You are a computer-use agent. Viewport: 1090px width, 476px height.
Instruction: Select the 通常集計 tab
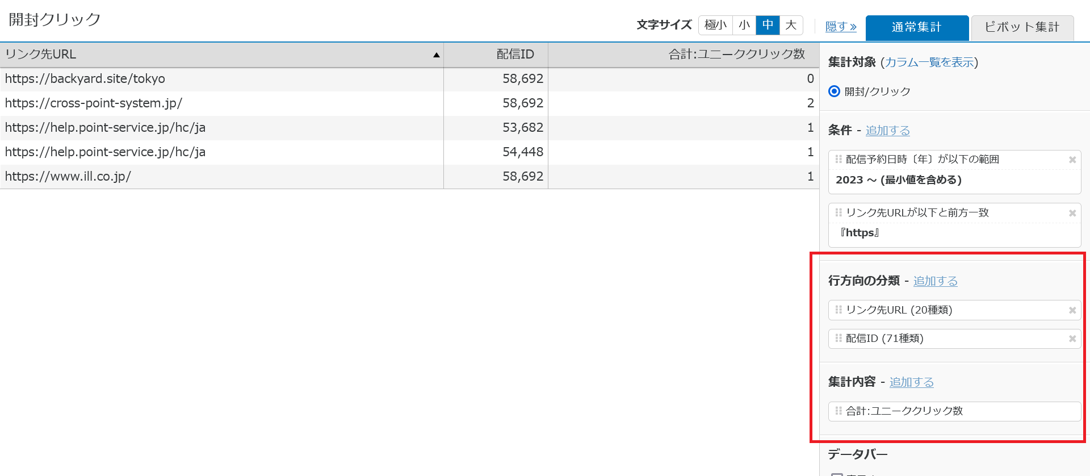(917, 27)
